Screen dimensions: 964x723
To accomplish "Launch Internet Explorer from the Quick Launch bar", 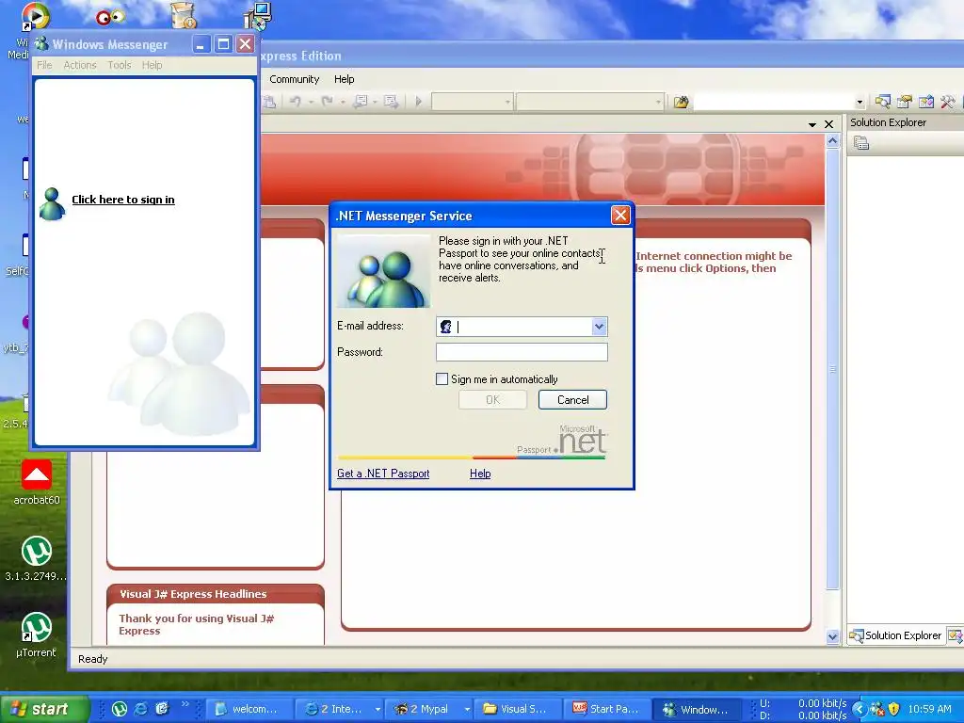I will pos(141,709).
